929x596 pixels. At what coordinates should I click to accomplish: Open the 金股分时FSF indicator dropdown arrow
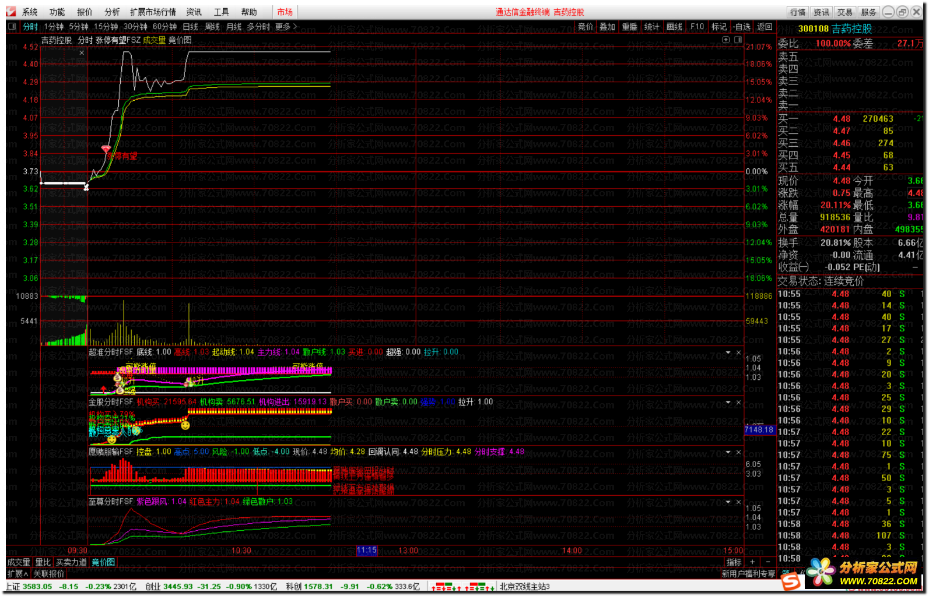[728, 403]
